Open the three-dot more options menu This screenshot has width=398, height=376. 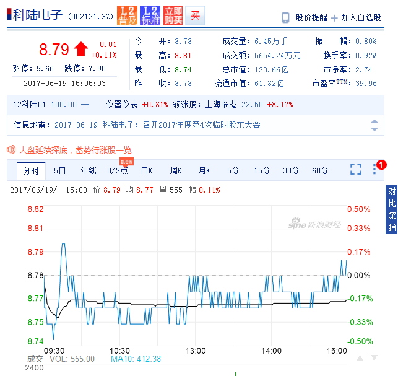(x=374, y=169)
